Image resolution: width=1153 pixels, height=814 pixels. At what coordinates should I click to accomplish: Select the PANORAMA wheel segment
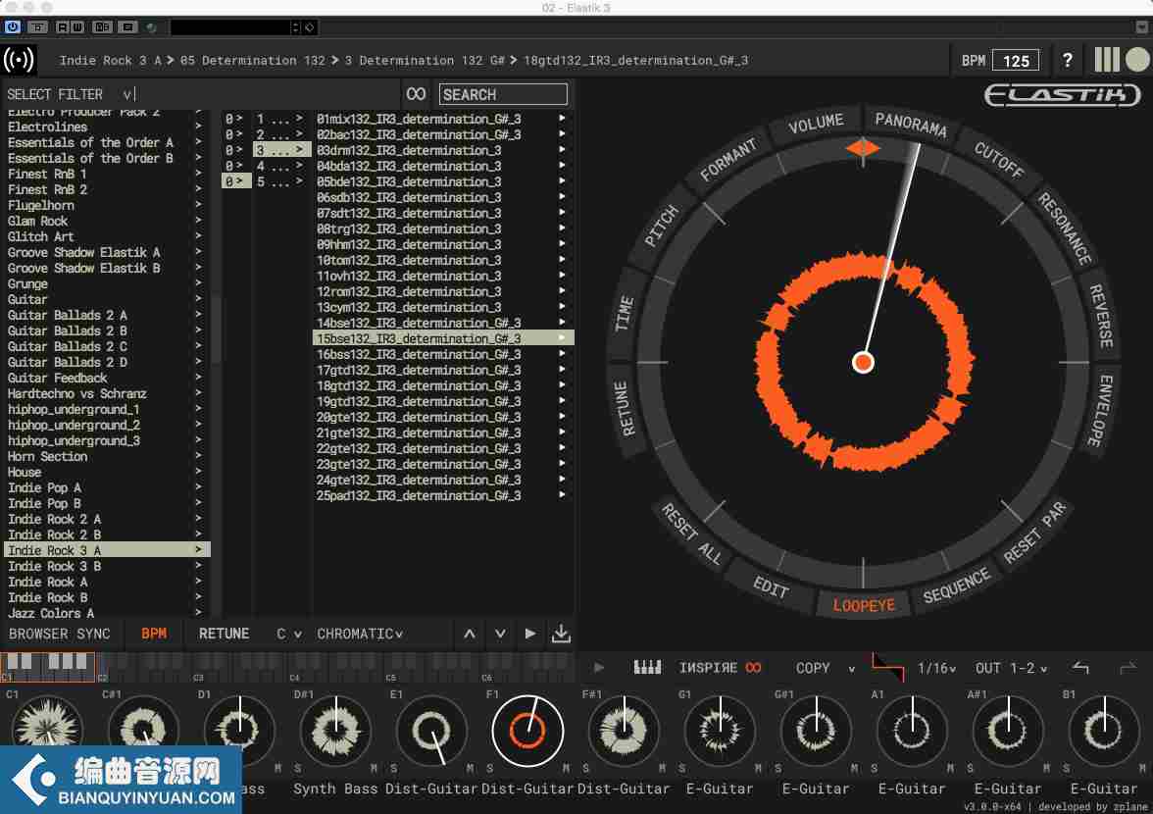coord(910,125)
